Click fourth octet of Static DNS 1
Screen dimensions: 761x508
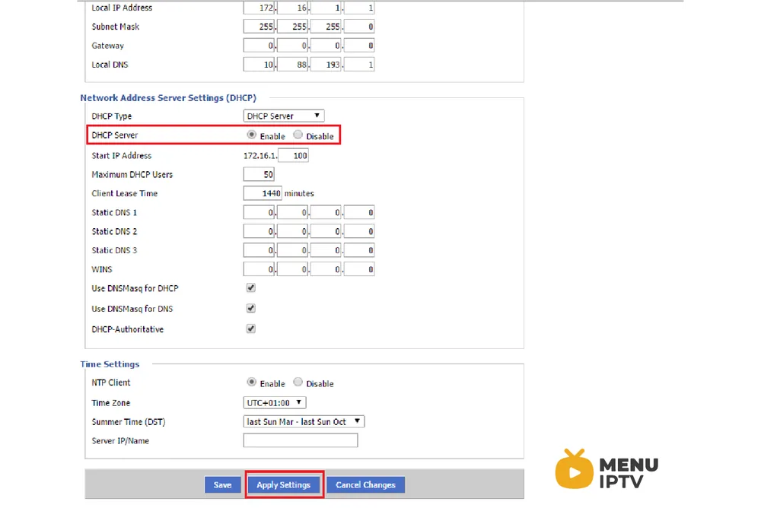359,212
